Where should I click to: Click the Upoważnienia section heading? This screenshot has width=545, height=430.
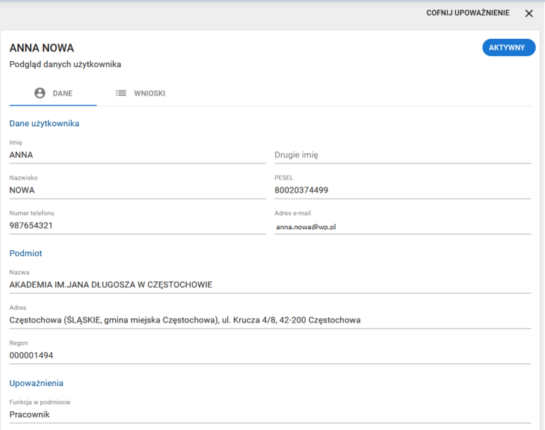click(x=36, y=383)
